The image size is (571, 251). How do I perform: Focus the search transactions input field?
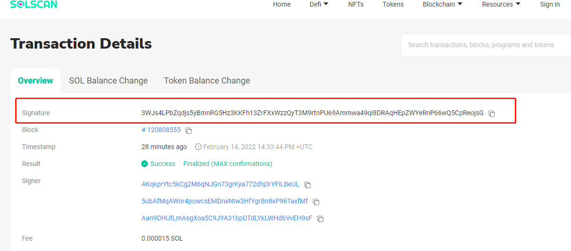tap(486, 45)
